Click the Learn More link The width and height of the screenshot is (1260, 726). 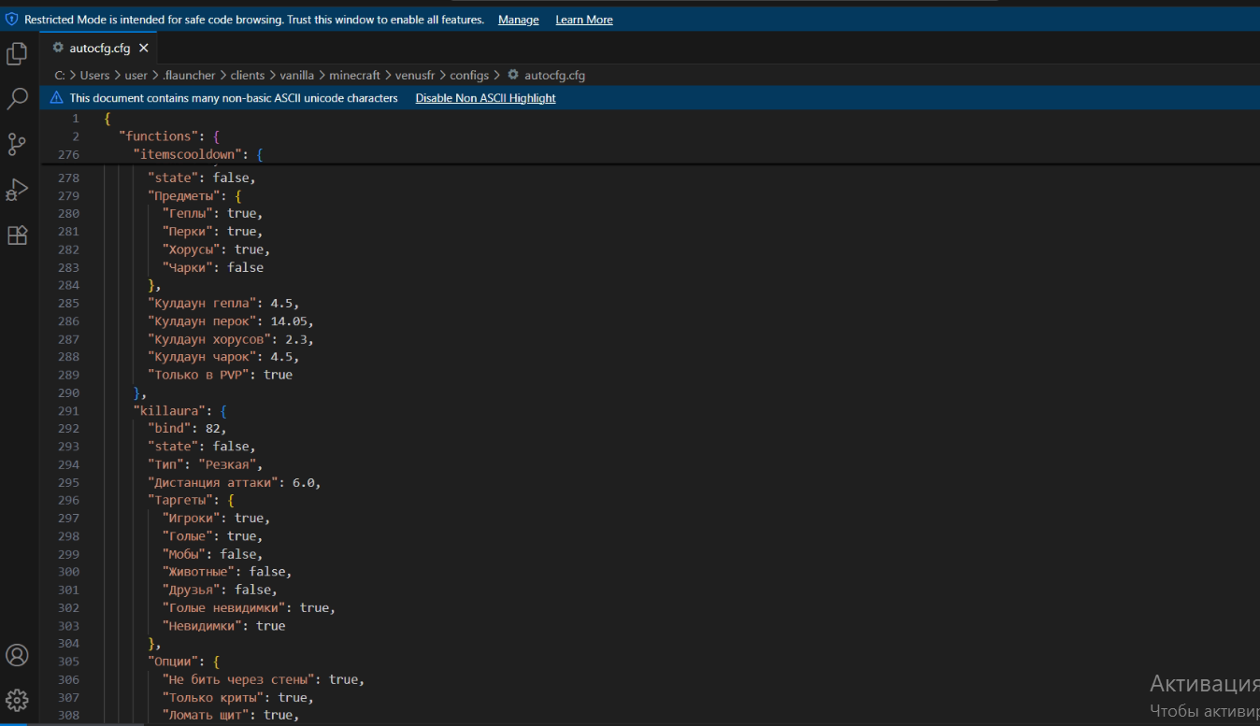point(583,20)
